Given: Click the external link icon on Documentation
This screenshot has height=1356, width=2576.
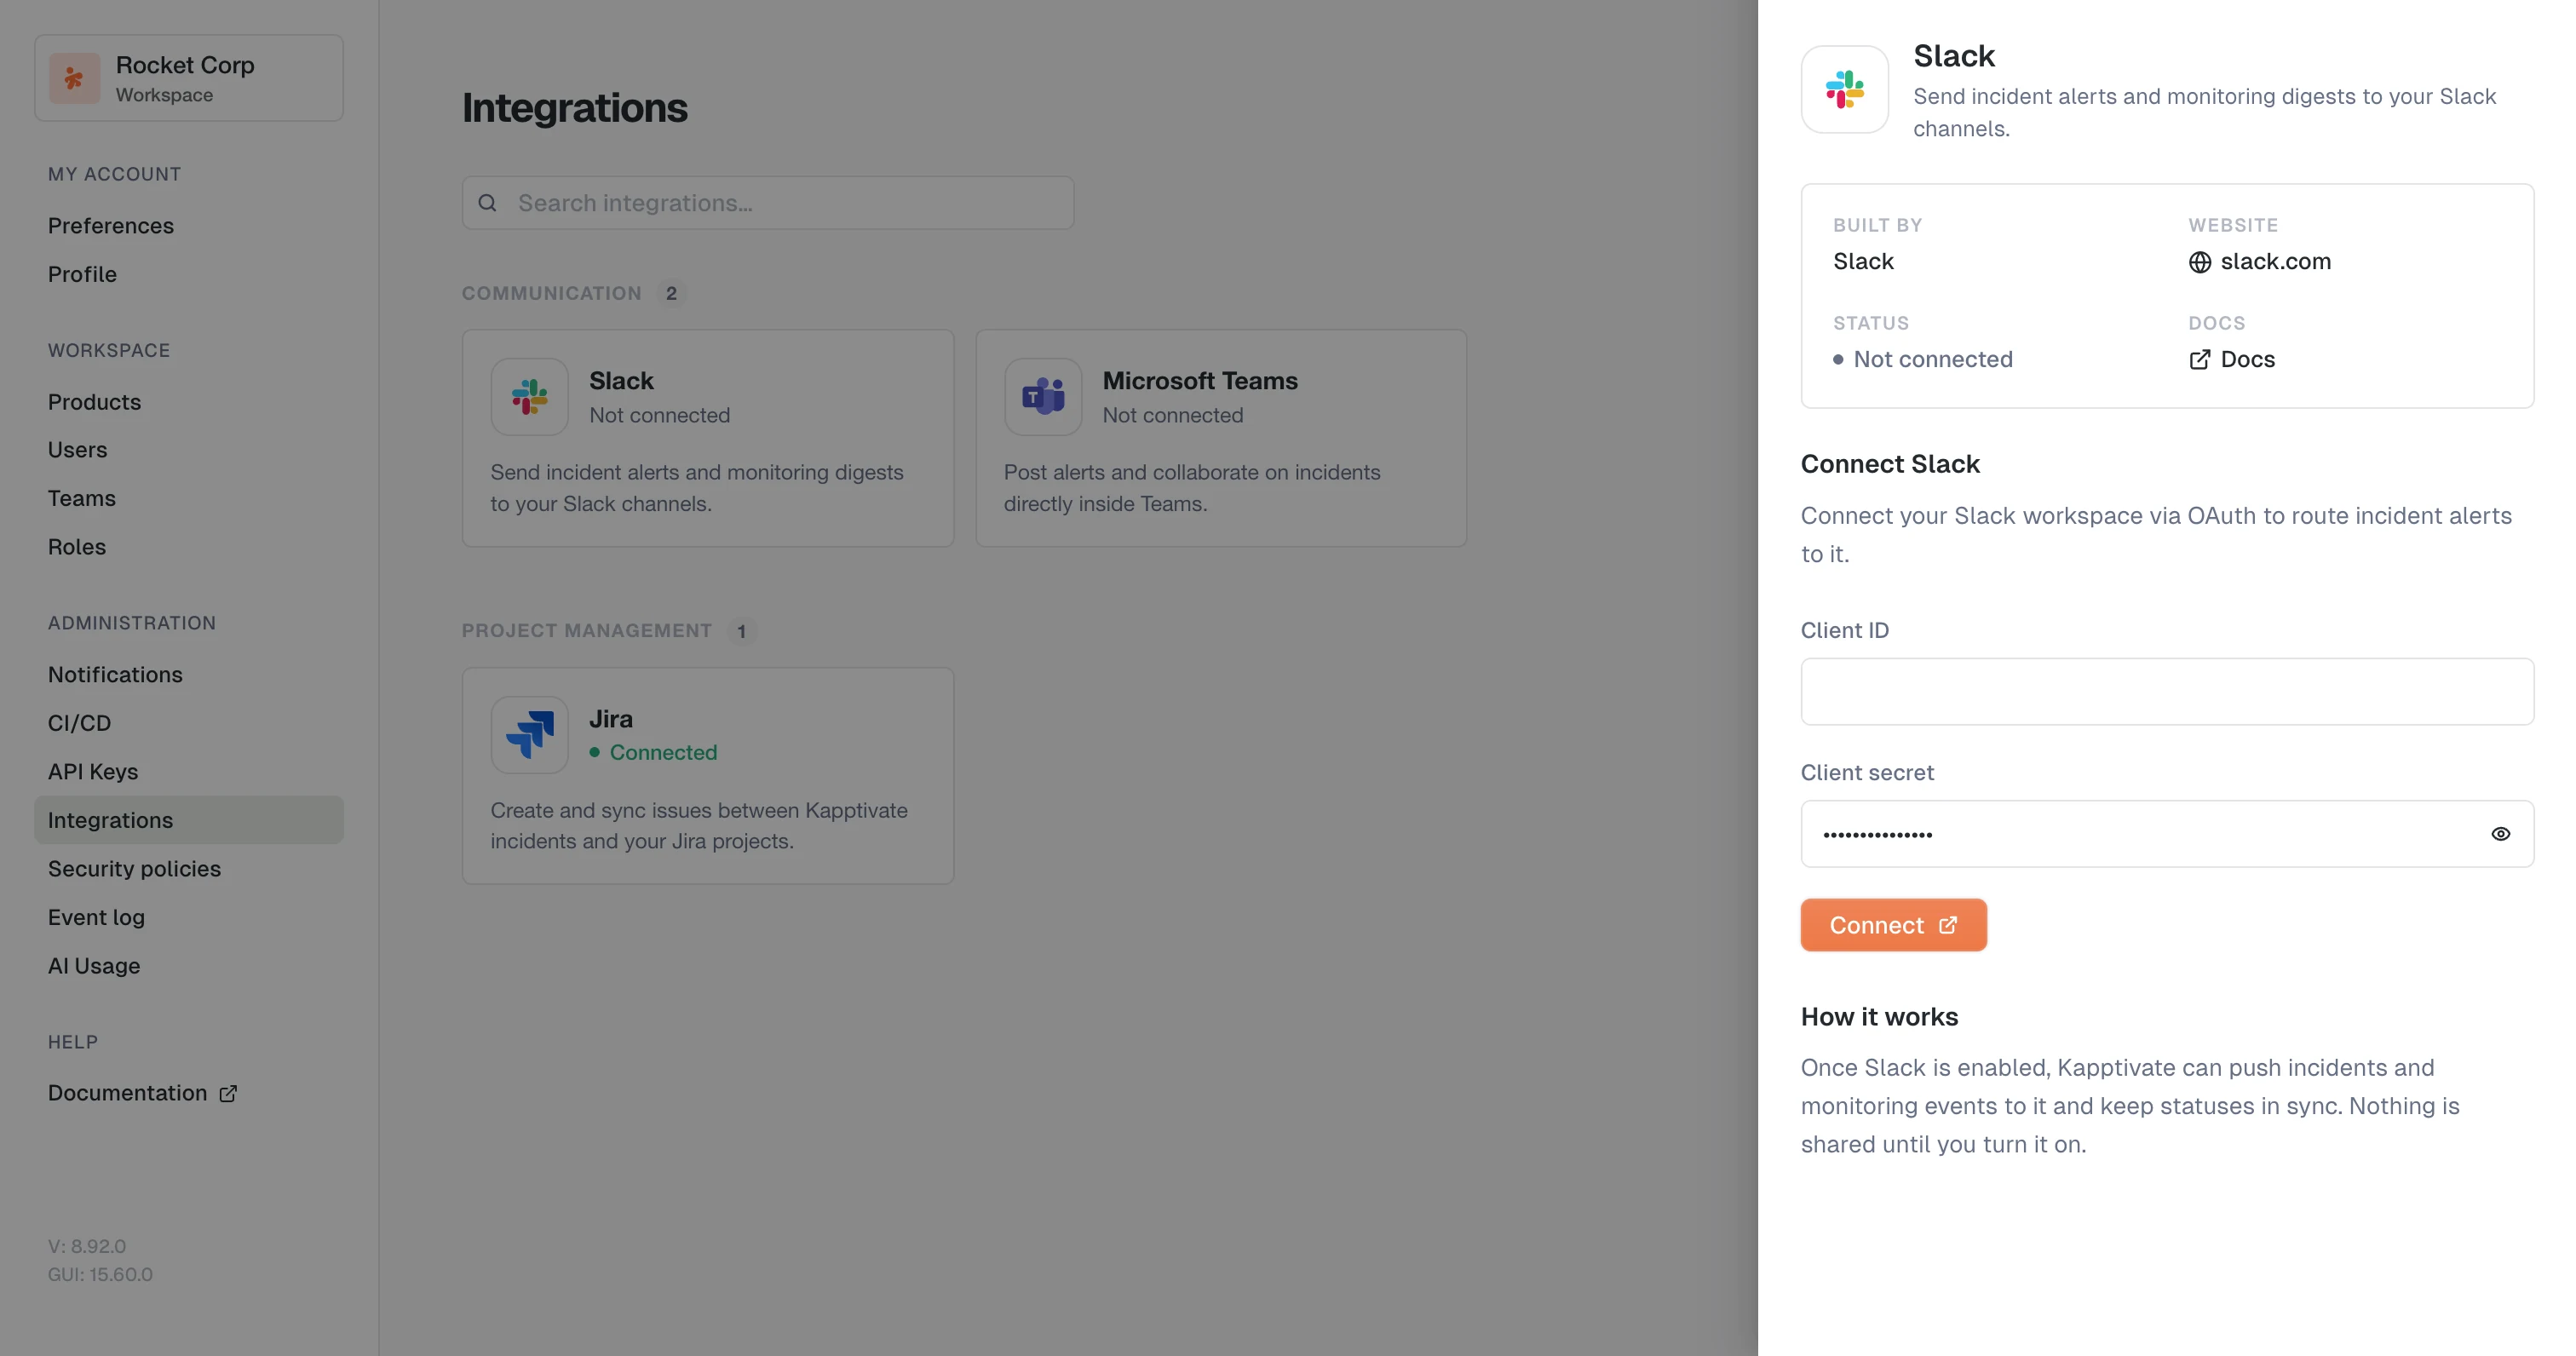Looking at the screenshot, I should [x=228, y=1093].
